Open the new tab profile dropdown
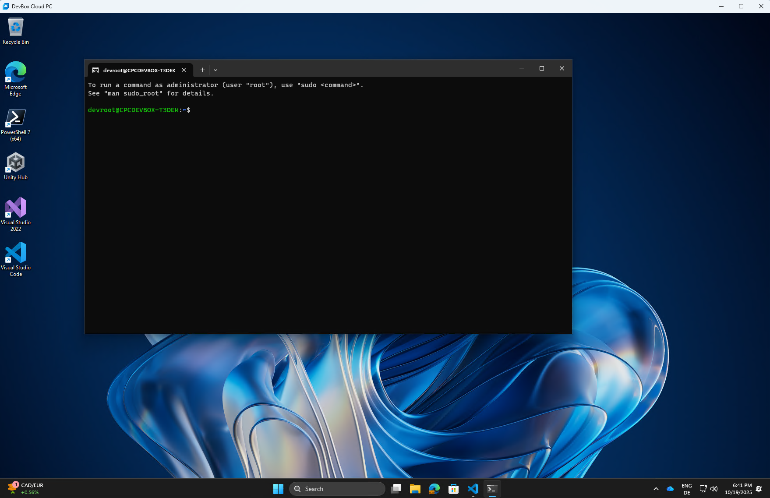This screenshot has height=498, width=770. pyautogui.click(x=215, y=70)
